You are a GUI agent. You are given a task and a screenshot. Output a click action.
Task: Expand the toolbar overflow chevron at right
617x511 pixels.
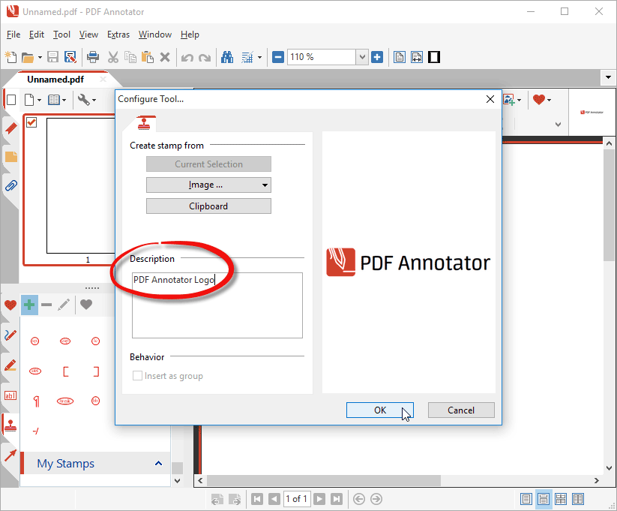[x=558, y=125]
